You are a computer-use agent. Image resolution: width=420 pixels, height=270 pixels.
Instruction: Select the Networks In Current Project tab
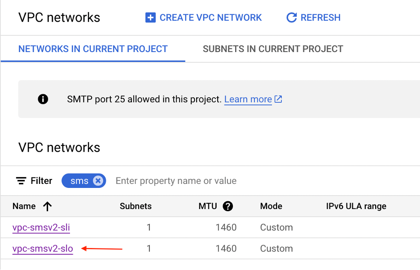[93, 48]
